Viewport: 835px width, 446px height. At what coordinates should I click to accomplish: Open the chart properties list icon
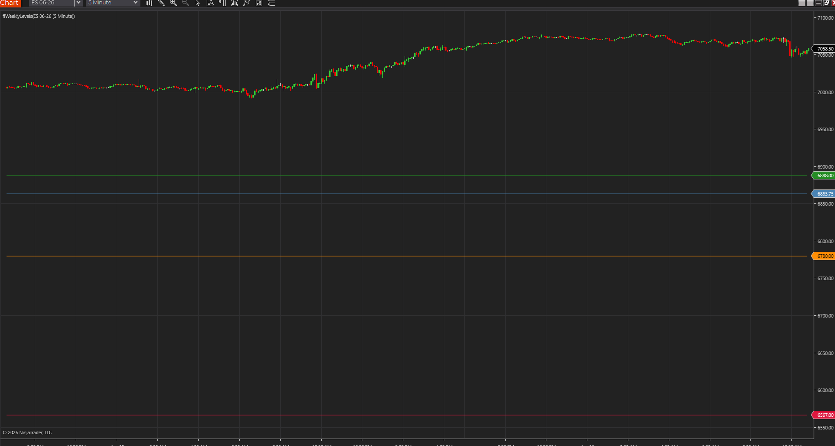coord(271,3)
